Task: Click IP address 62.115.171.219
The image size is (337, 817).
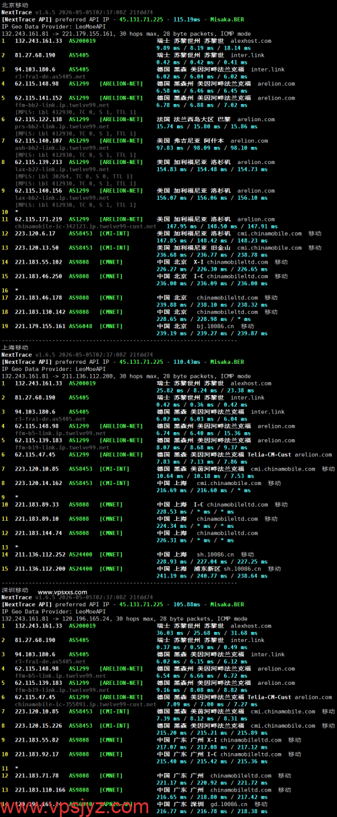Action: (x=38, y=219)
